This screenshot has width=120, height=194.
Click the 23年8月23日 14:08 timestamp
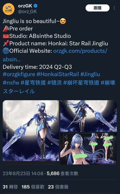pyautogui.click(x=23, y=173)
